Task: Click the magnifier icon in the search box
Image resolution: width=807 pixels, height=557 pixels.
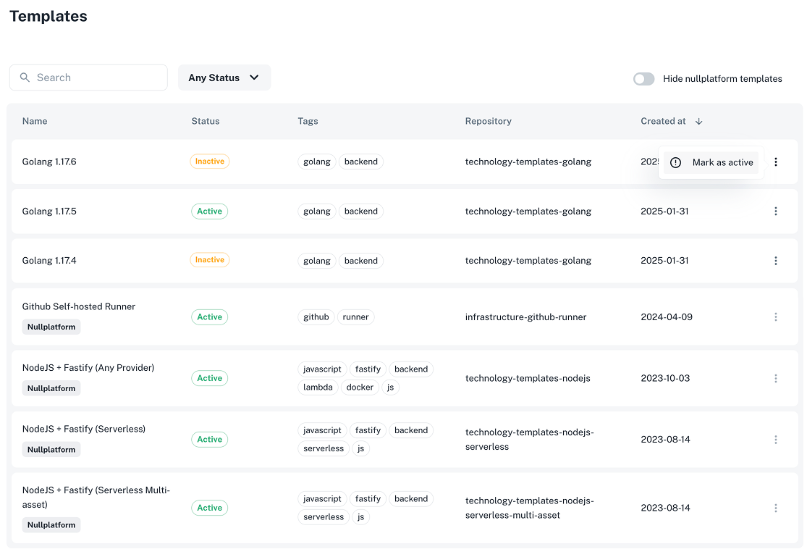Action: (25, 78)
